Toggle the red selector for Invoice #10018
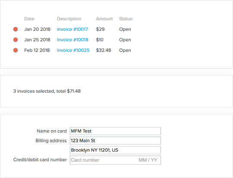 (x=16, y=40)
